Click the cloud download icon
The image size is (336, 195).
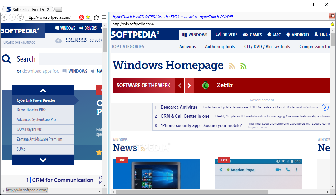(x=58, y=40)
